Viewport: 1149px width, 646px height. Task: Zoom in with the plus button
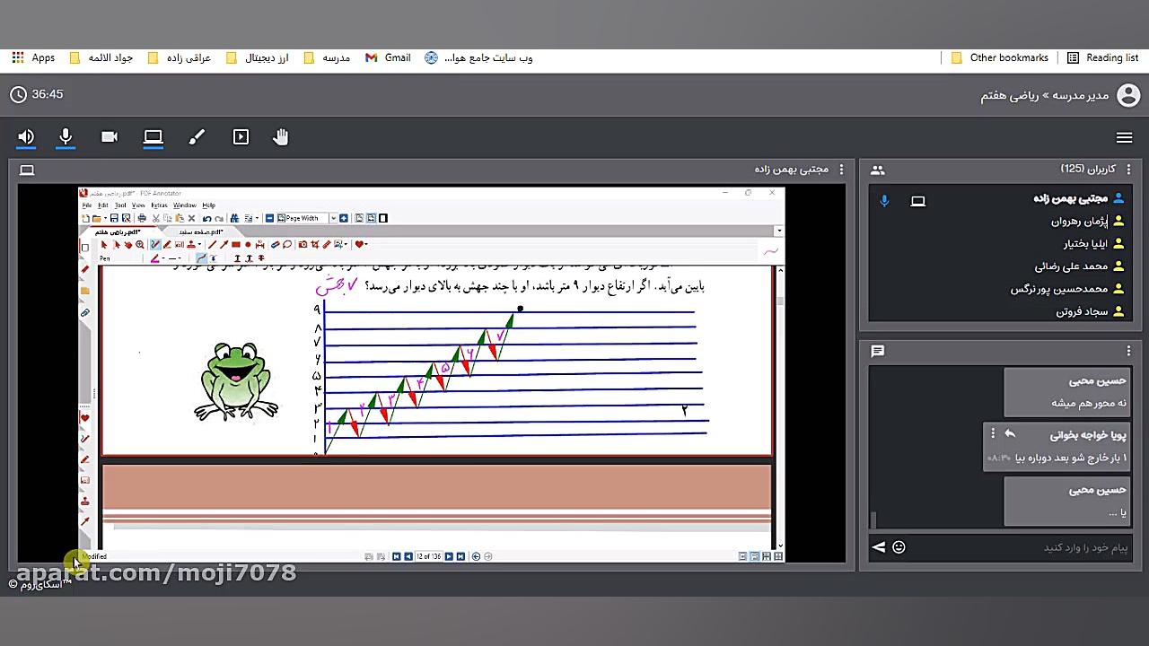point(344,218)
